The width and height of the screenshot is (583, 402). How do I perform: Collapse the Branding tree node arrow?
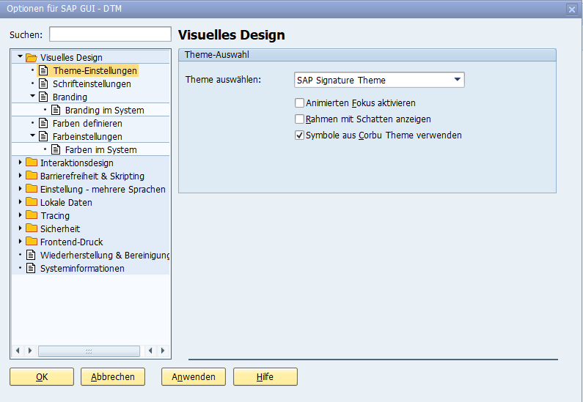point(33,97)
